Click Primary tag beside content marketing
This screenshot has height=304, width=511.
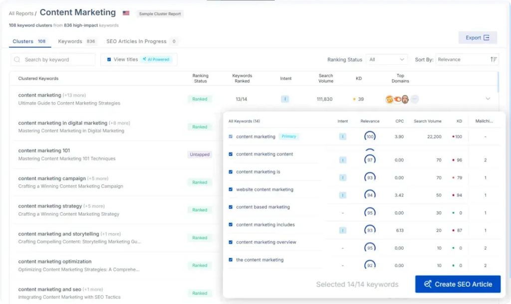pyautogui.click(x=289, y=137)
